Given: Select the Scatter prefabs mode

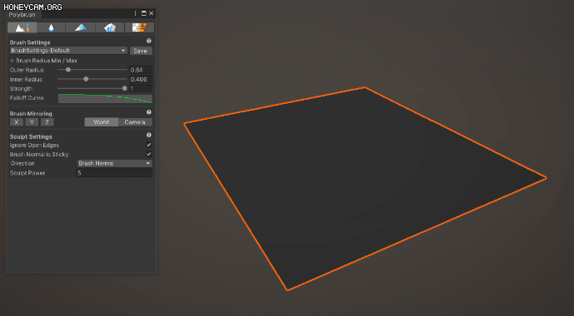Looking at the screenshot, I should (x=110, y=27).
